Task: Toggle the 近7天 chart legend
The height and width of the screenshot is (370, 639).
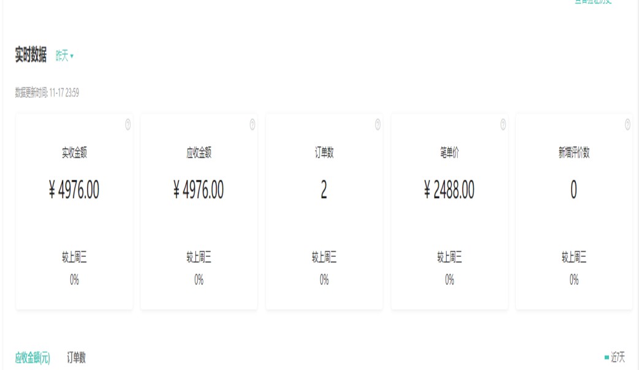Action: 614,358
